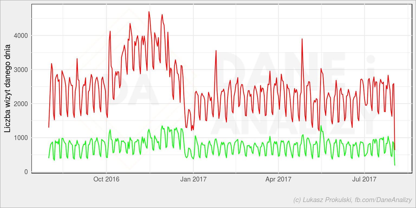The image size is (416, 208).
Task: Click the "Jul 2017" x-axis label
Action: [365, 179]
